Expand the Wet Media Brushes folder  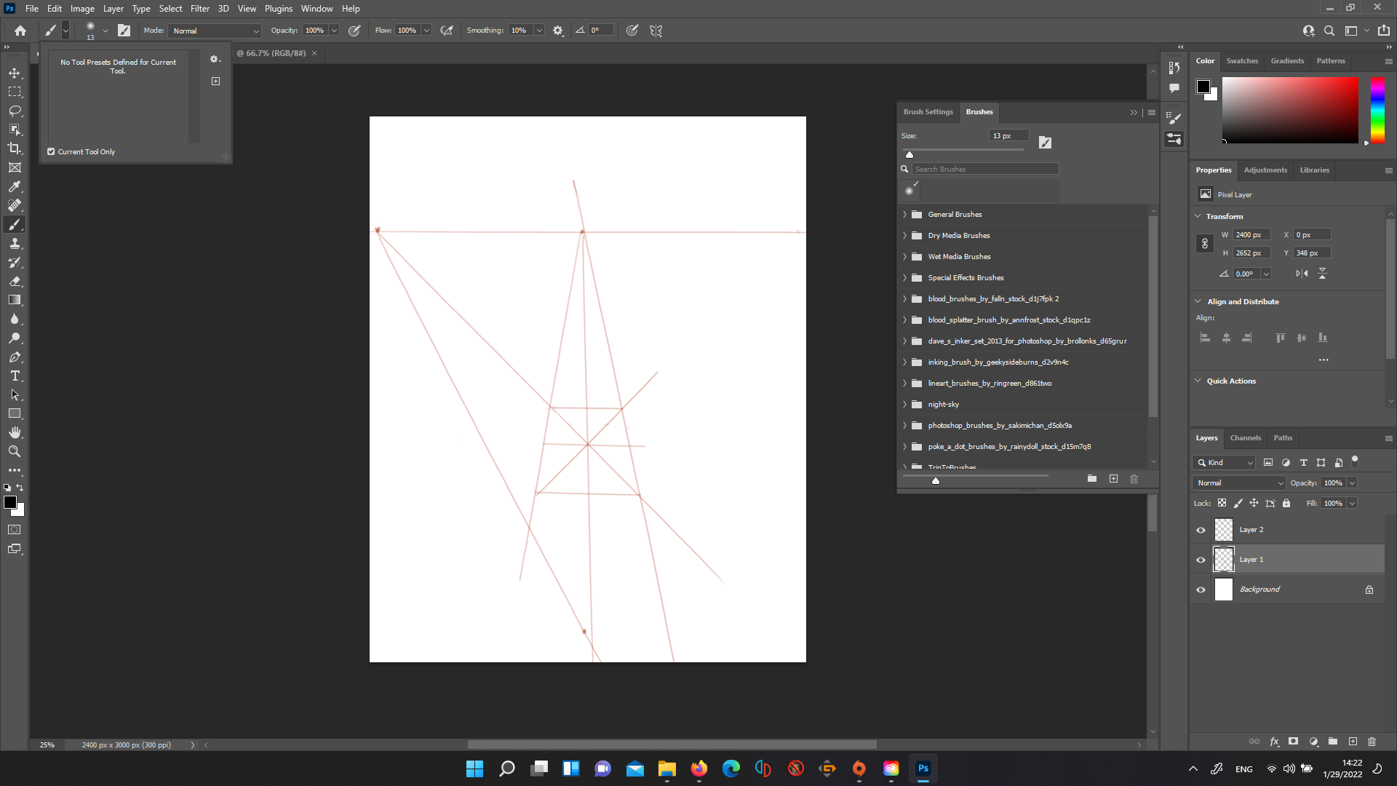click(x=904, y=256)
